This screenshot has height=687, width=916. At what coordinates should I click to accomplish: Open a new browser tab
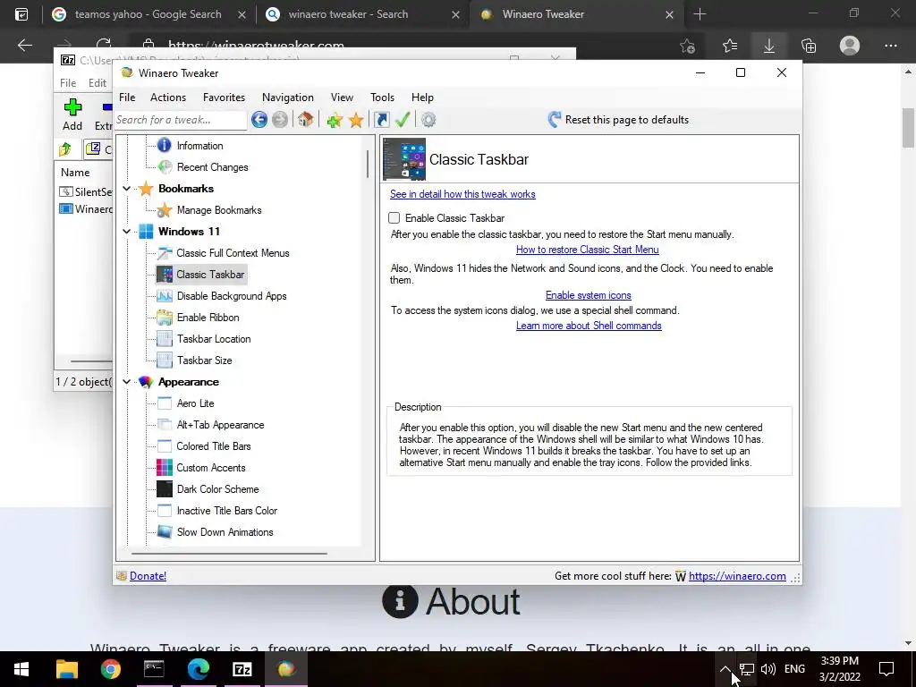[700, 14]
